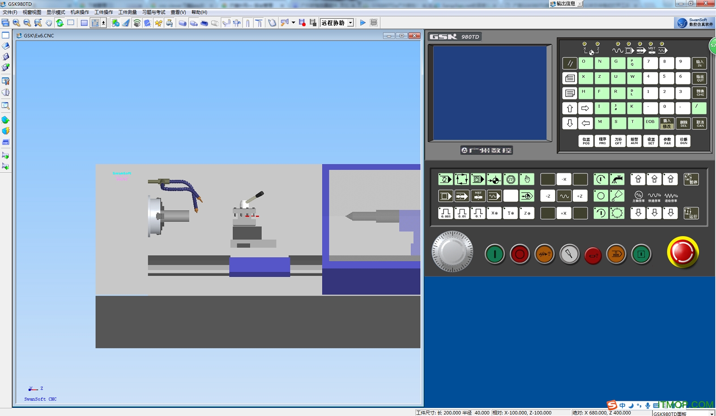Select the Auto cycle mode key on the machine panel
Image resolution: width=716 pixels, height=416 pixels.
point(462,179)
